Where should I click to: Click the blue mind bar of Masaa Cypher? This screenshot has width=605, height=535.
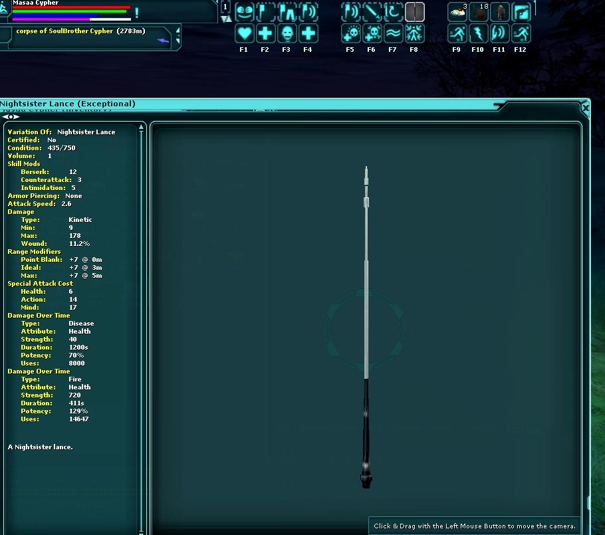coord(55,15)
